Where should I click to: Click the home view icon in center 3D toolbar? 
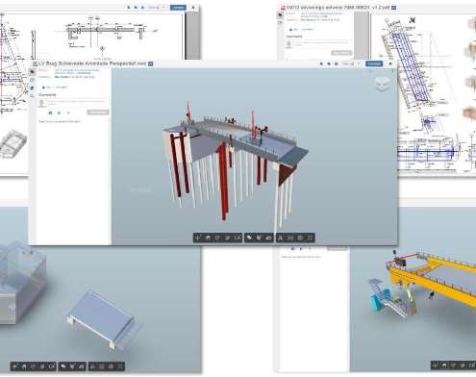(208, 238)
